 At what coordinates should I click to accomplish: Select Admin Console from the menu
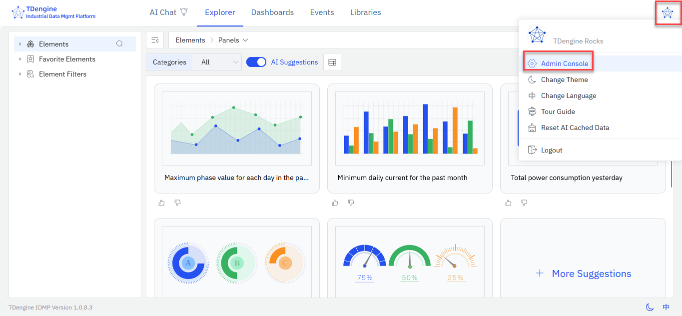pos(564,63)
